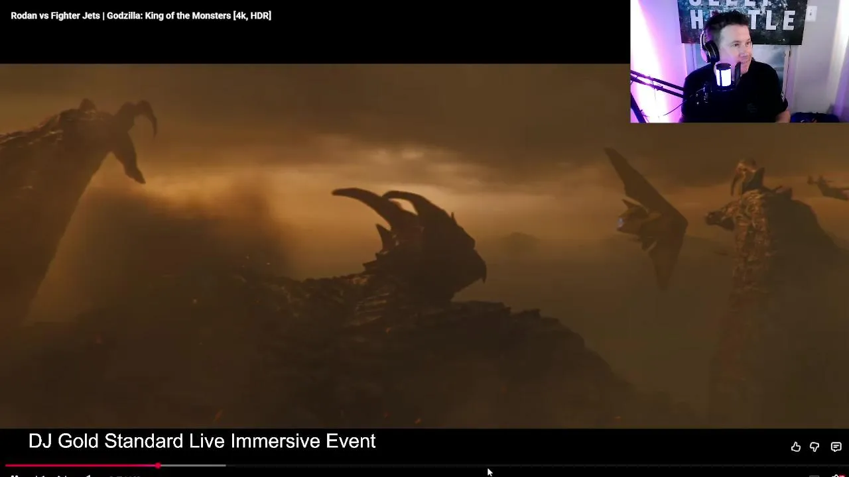This screenshot has height=477, width=849.
Task: Click the thumbs-up like icon
Action: pos(795,447)
